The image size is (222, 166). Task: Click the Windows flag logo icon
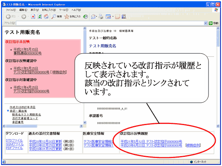click(x=216, y=10)
